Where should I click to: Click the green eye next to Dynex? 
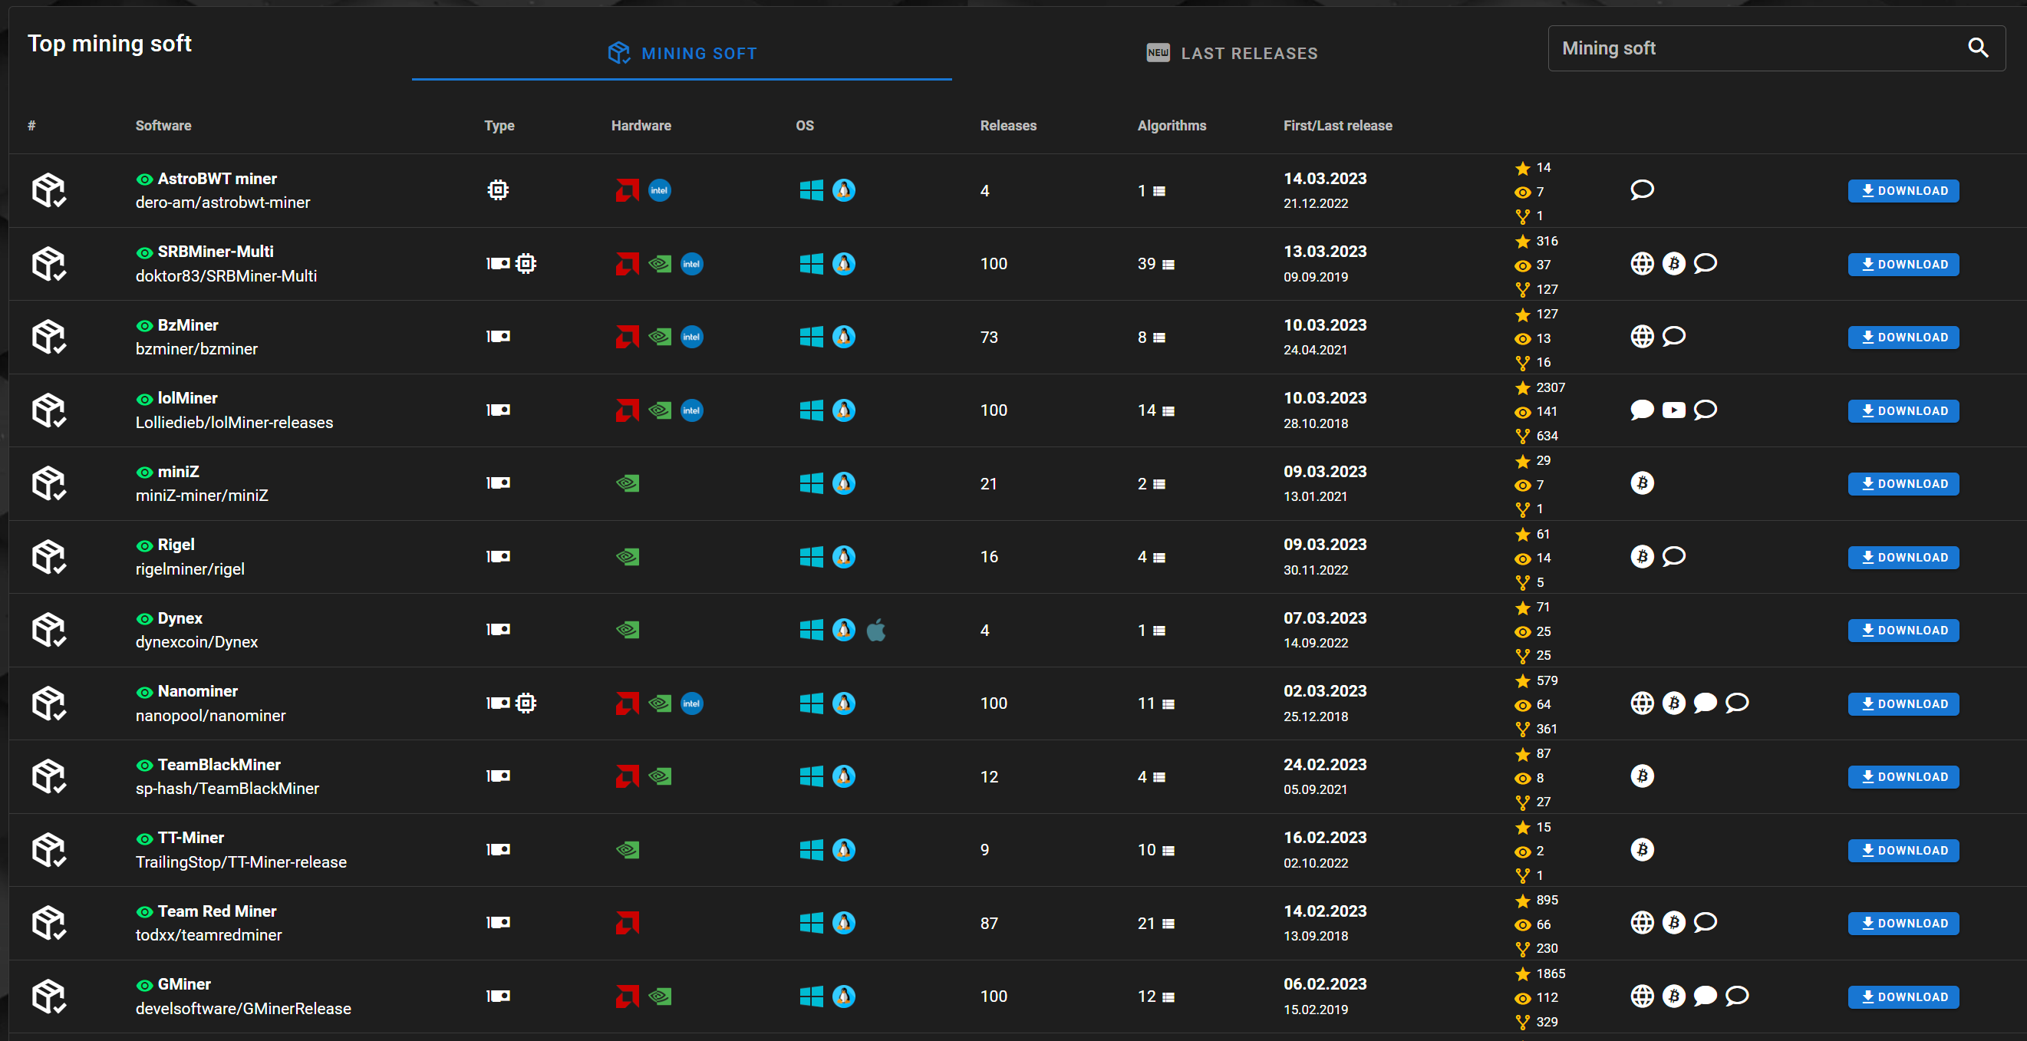(x=144, y=618)
